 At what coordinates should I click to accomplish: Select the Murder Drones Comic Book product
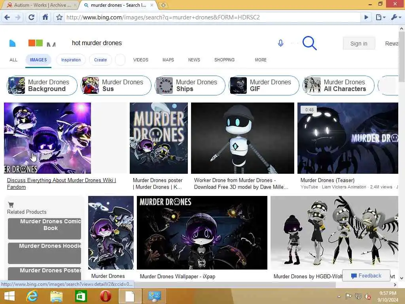(44, 228)
